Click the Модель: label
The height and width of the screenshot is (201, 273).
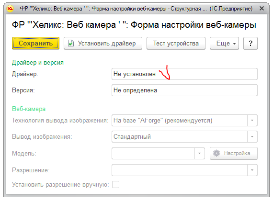tap(24, 154)
